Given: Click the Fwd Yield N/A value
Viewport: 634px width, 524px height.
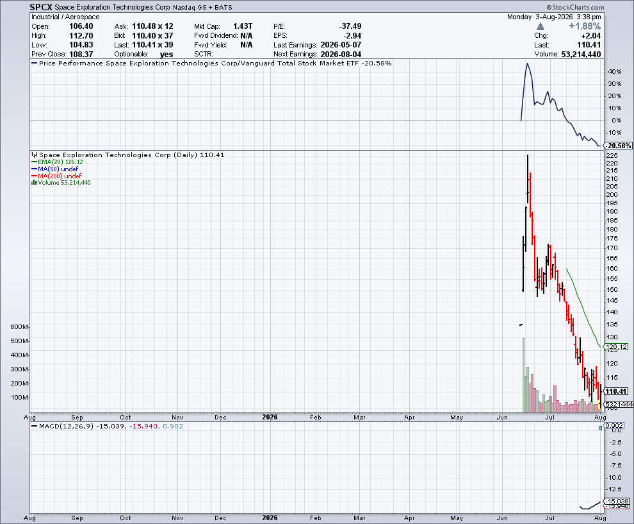Looking at the screenshot, I should [247, 45].
